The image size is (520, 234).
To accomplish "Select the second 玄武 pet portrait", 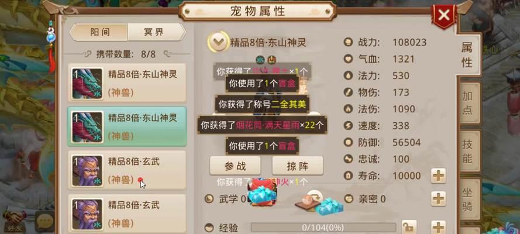I will pos(88,215).
